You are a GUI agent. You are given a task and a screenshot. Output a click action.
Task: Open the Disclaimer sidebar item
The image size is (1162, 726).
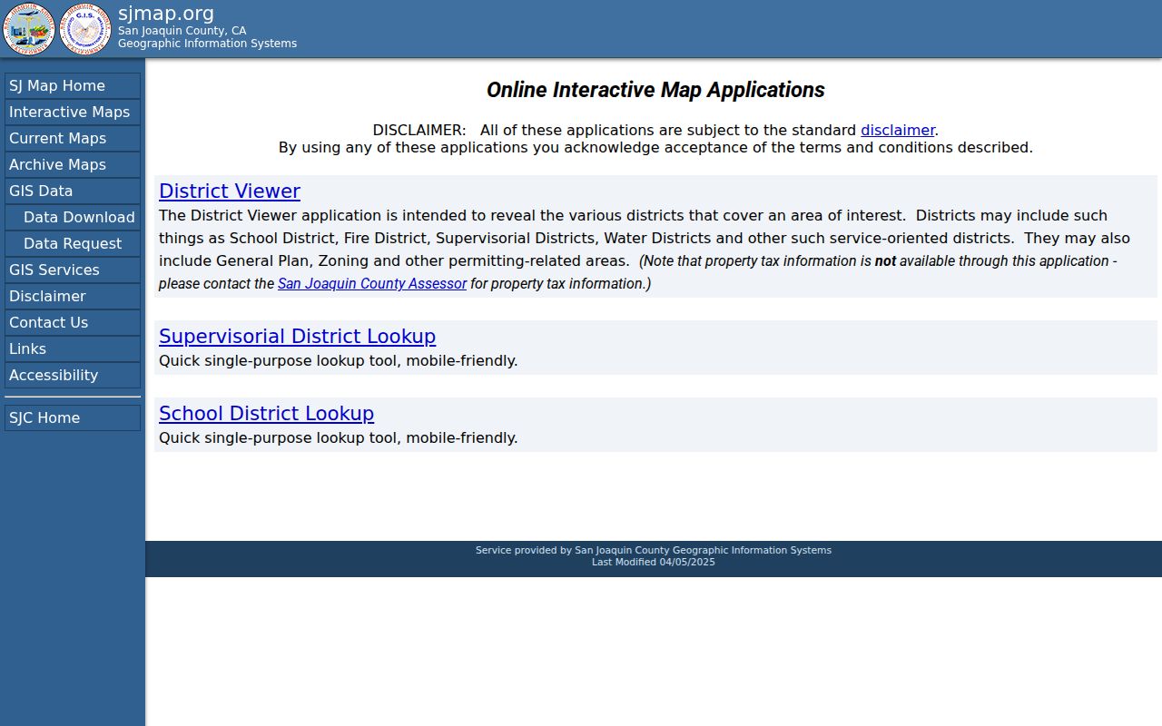[x=73, y=296]
